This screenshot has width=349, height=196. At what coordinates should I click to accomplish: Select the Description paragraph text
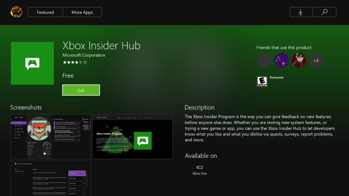[x=260, y=128]
